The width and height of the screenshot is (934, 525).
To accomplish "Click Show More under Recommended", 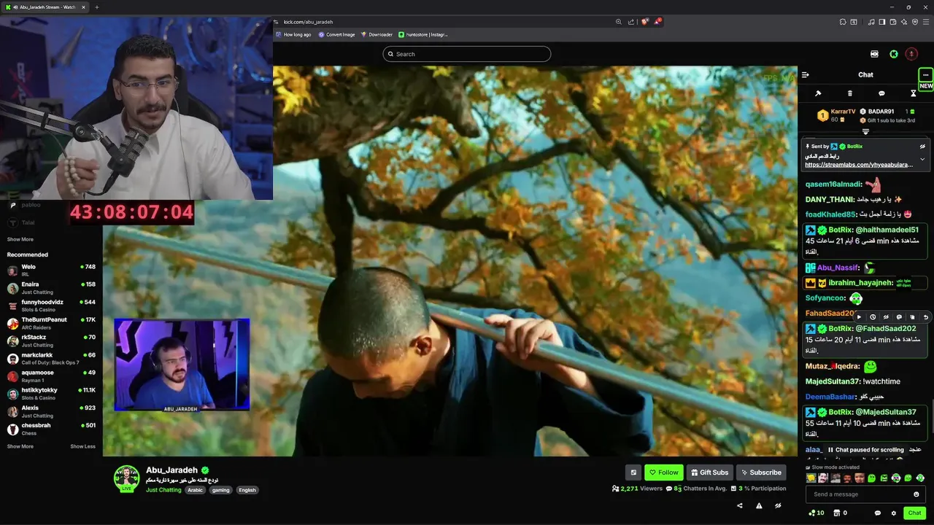I will [20, 446].
